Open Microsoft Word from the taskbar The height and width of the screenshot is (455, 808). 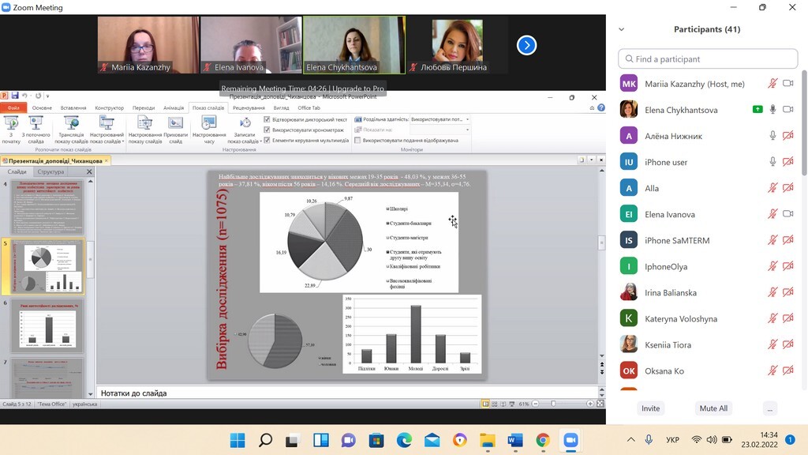[x=515, y=440]
